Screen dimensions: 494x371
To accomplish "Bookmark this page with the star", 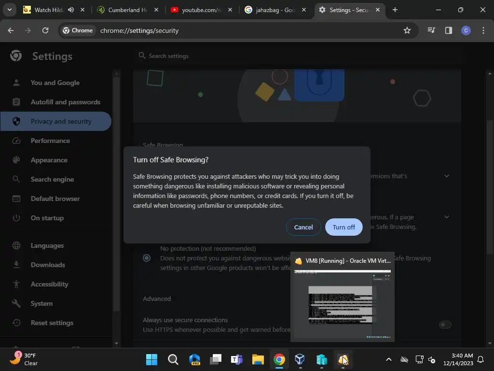I will [407, 30].
